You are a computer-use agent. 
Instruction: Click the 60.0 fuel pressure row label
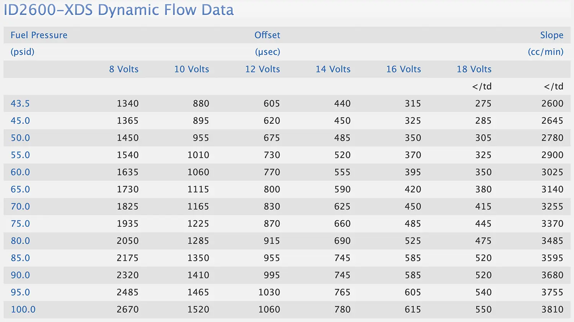20,172
